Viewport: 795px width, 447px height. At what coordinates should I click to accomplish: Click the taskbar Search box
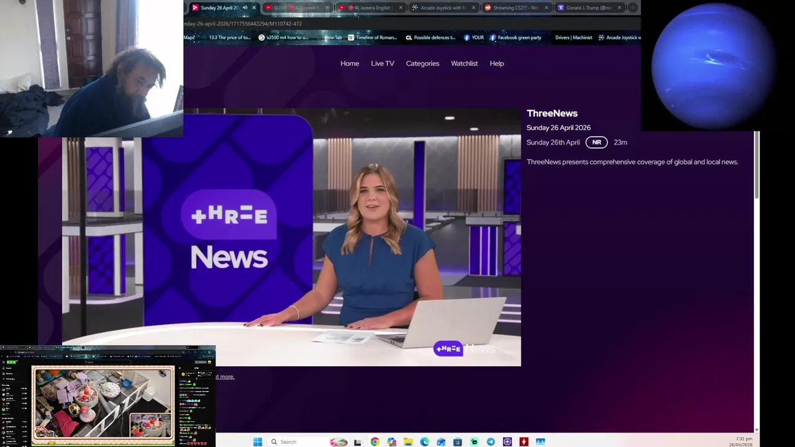(308, 442)
